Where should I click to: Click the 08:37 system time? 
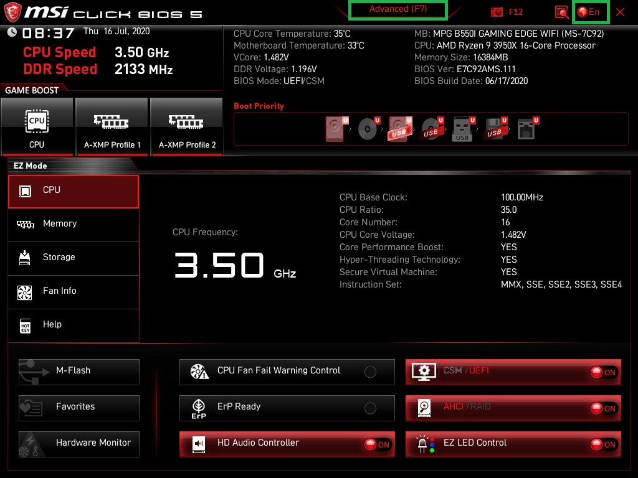point(48,33)
